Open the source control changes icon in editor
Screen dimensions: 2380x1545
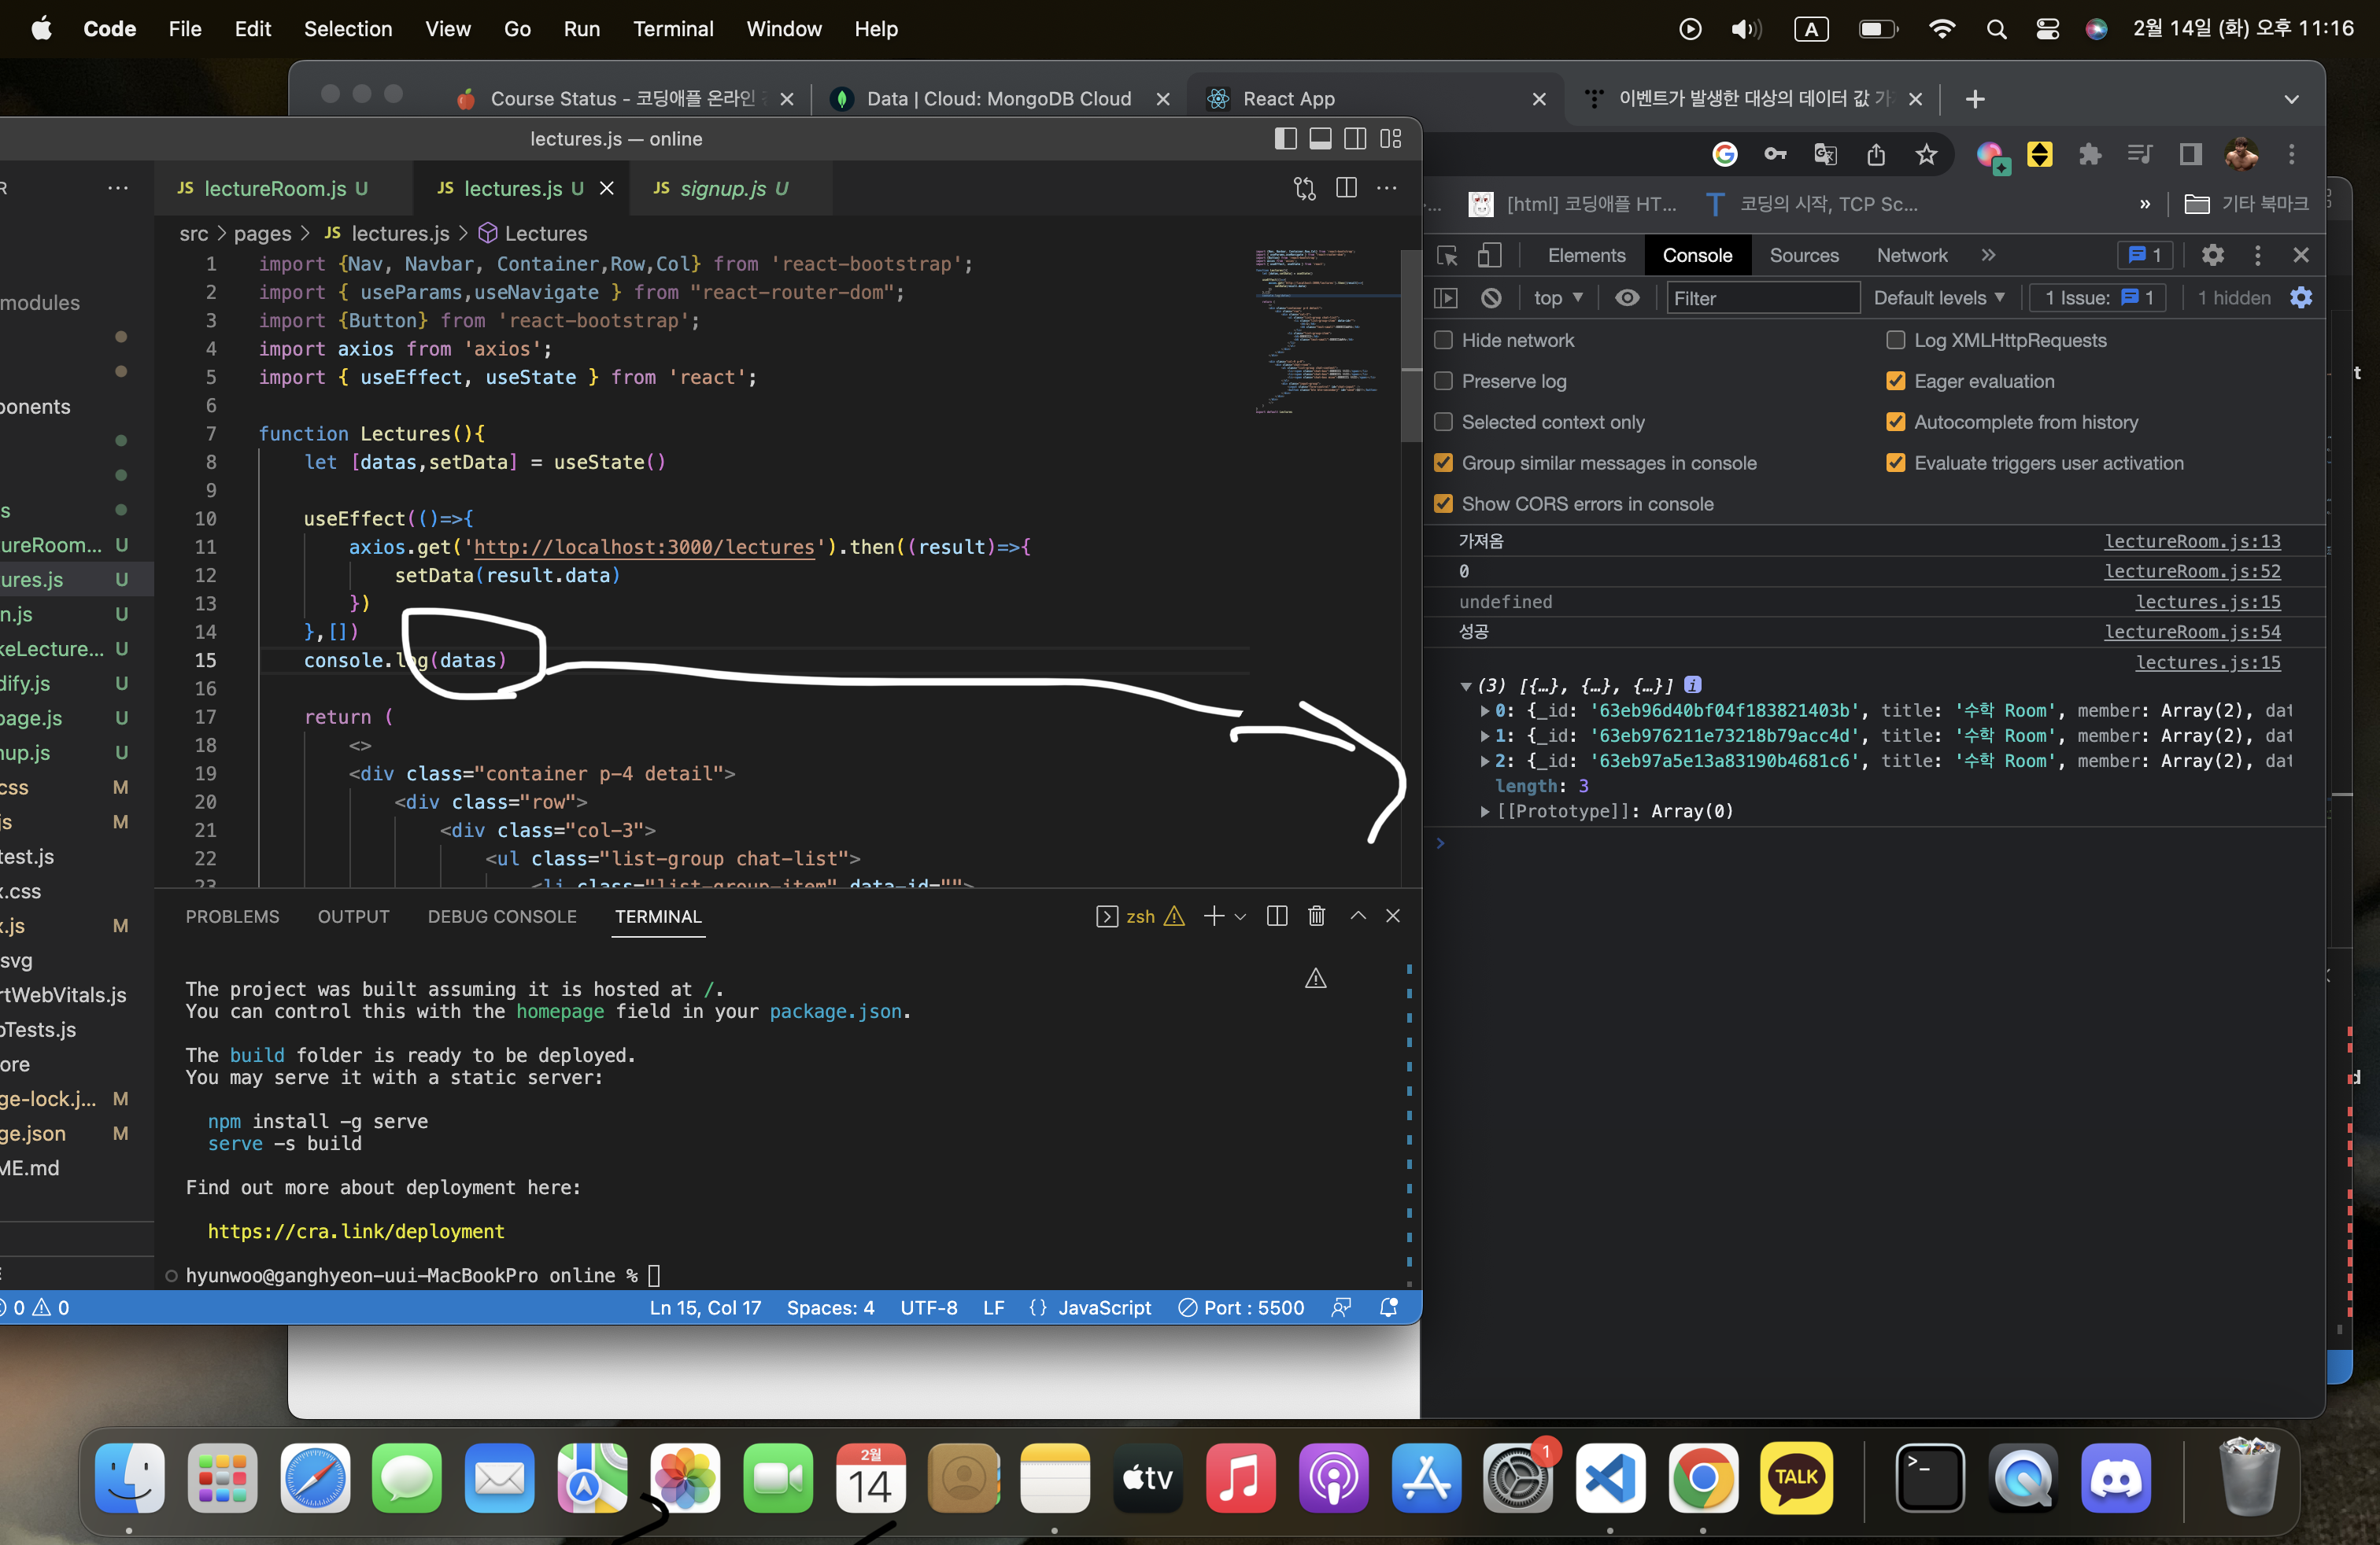point(1304,188)
